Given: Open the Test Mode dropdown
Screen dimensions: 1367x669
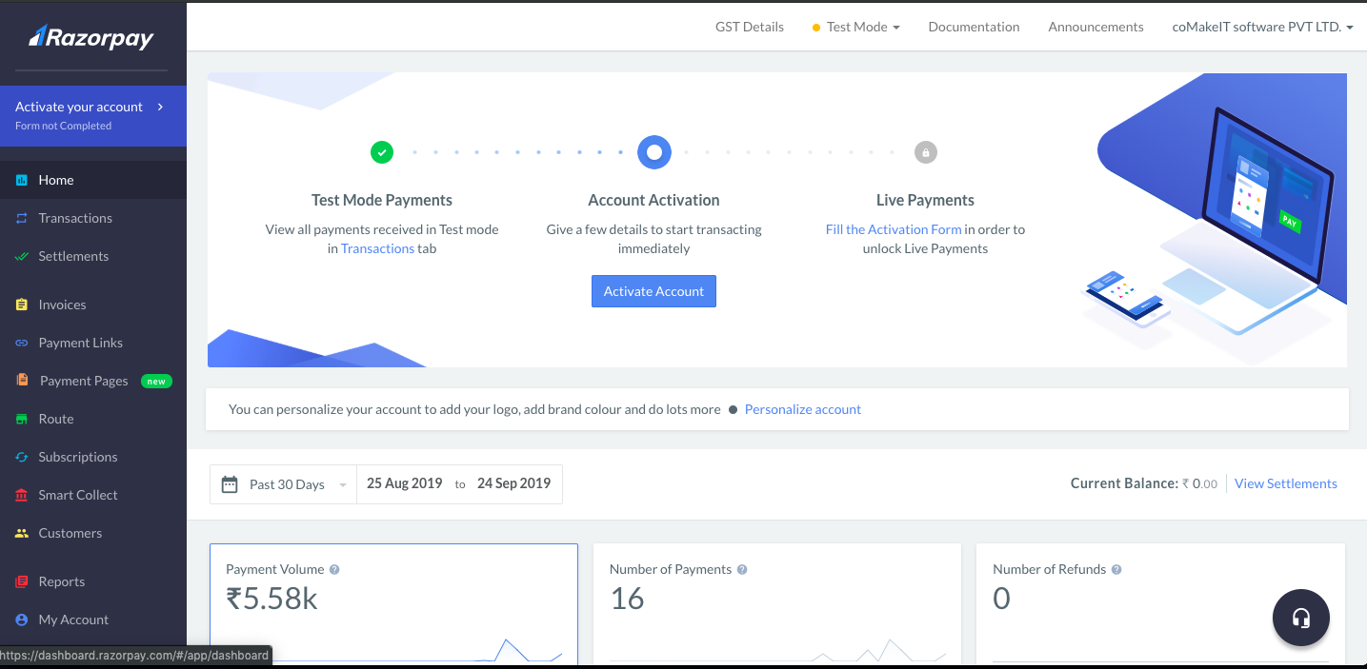Looking at the screenshot, I should (856, 27).
